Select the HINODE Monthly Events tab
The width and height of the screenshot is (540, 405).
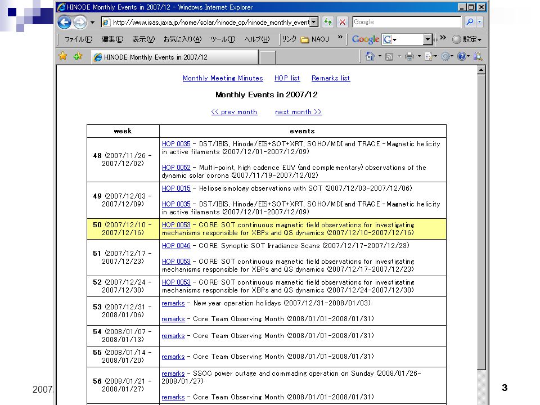pyautogui.click(x=174, y=57)
